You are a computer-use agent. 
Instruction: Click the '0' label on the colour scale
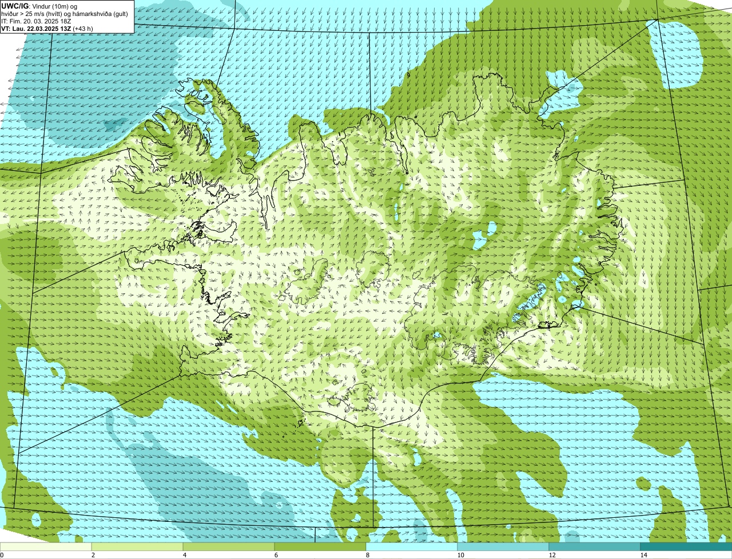coord(2,555)
